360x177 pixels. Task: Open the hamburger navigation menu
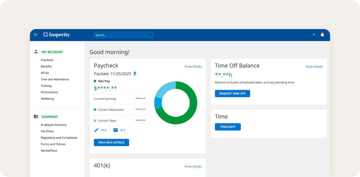tap(35, 35)
